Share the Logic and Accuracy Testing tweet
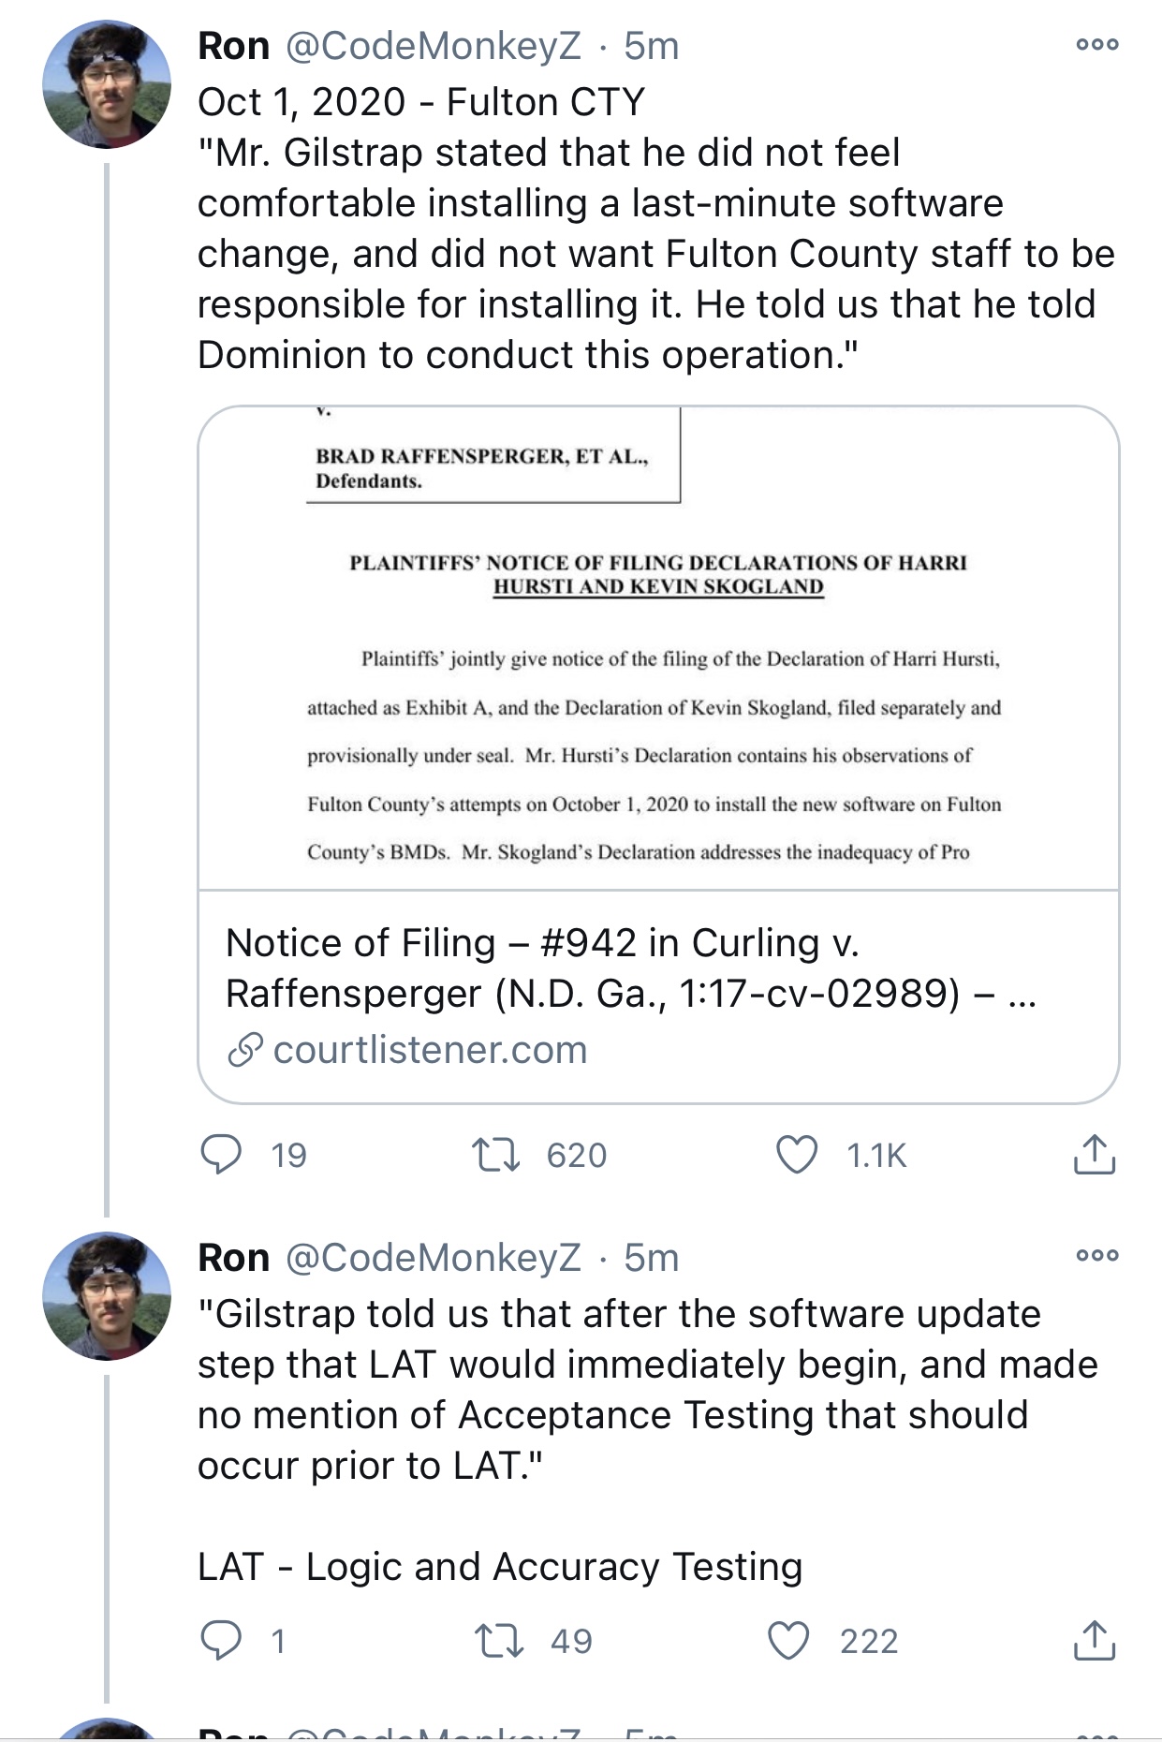 tap(1094, 1641)
